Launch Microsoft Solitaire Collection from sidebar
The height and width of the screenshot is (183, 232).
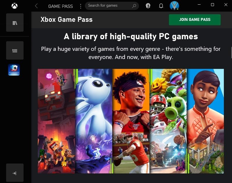14,70
